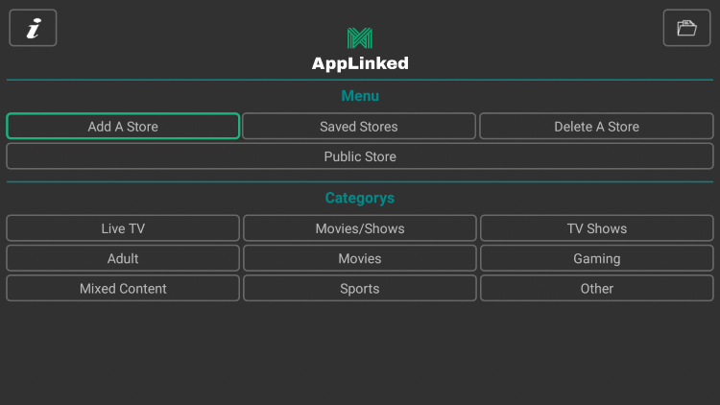This screenshot has height=405, width=720.
Task: Open Movies/Shows category
Action: tap(360, 228)
